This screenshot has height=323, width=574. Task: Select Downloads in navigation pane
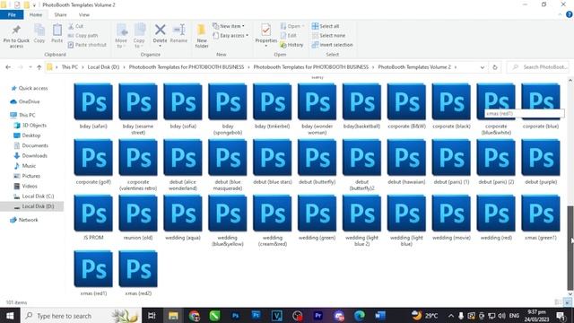point(30,155)
